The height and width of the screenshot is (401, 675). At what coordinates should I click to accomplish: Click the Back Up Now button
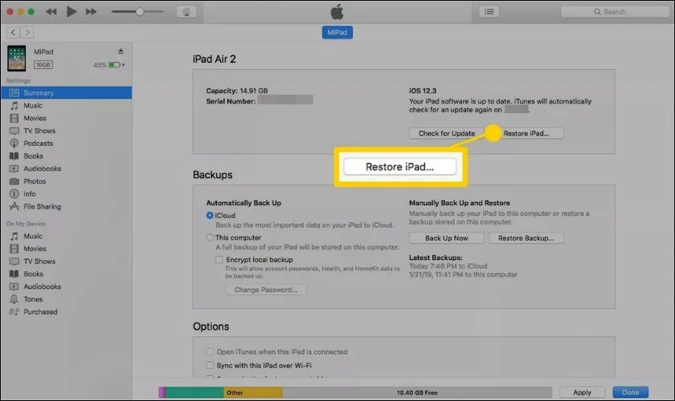pyautogui.click(x=447, y=238)
